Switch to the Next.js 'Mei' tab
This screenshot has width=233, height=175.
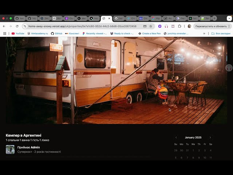tap(82, 19)
